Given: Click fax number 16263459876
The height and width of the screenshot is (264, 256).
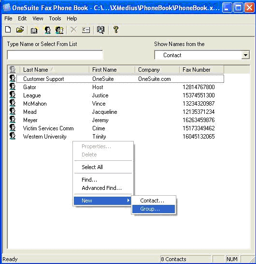Looking at the screenshot, I should 199,120.
